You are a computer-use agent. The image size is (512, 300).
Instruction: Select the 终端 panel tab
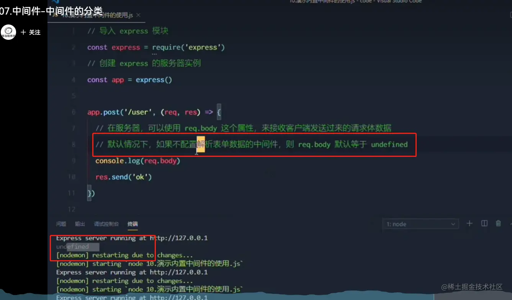pyautogui.click(x=132, y=224)
